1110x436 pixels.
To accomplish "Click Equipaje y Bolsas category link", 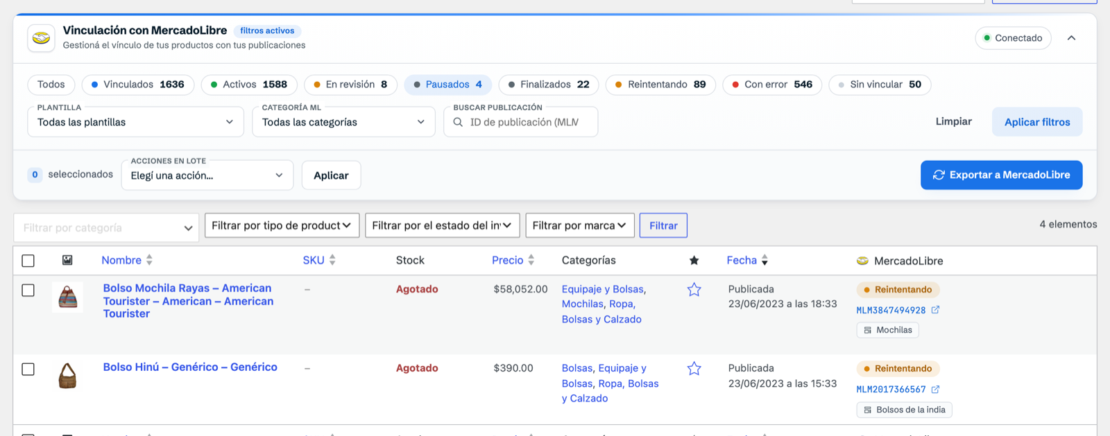I will click(x=603, y=289).
